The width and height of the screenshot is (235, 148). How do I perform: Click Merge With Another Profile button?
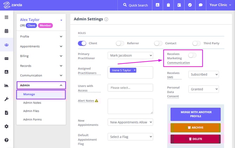pos(196,114)
